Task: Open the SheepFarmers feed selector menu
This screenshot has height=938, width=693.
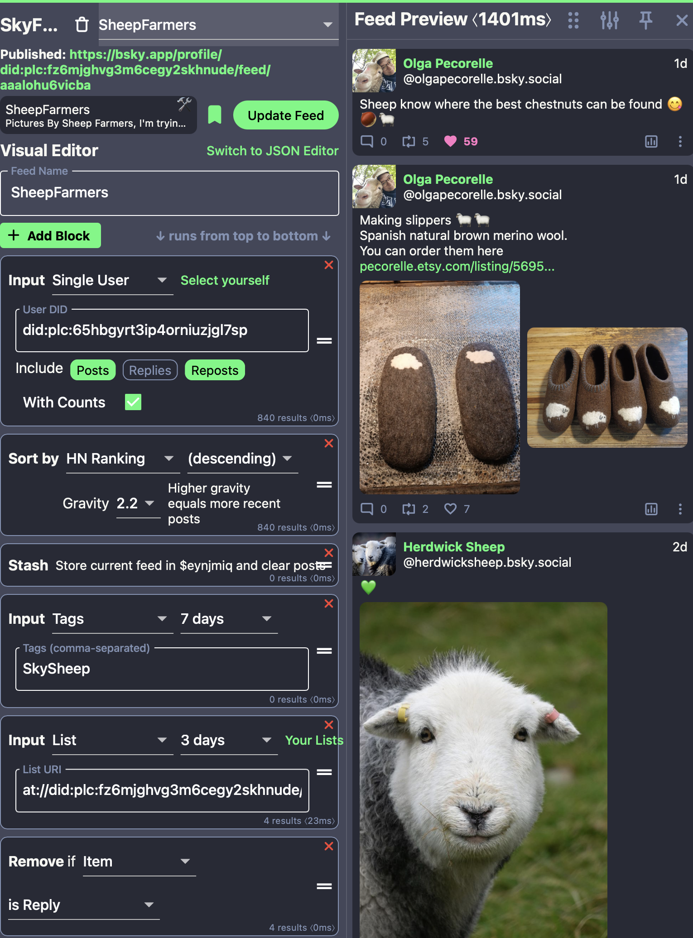Action: pos(218,25)
